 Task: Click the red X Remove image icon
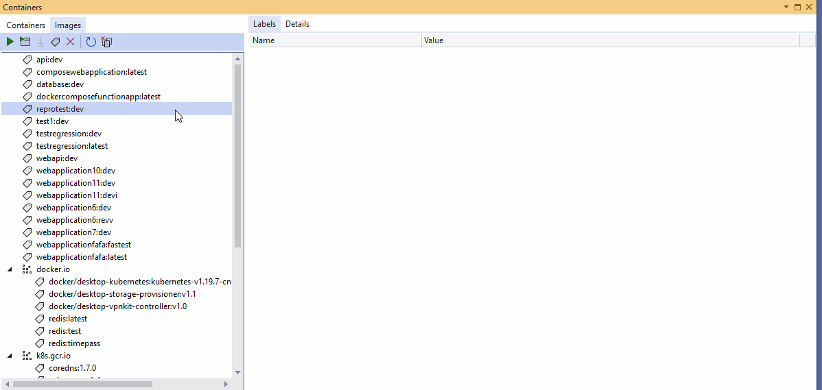click(70, 42)
